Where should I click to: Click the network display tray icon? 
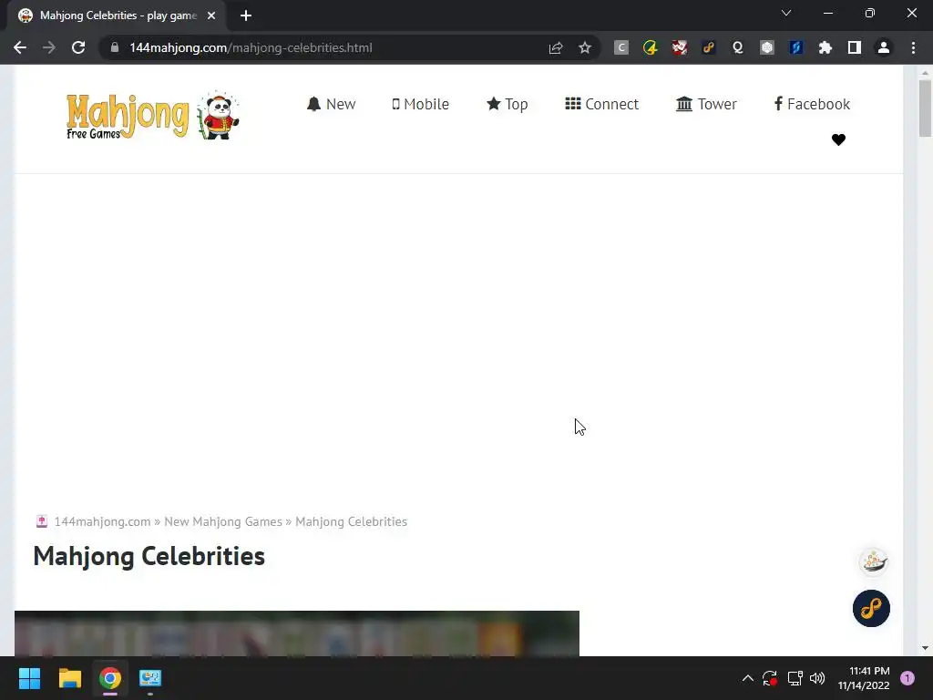click(x=795, y=678)
